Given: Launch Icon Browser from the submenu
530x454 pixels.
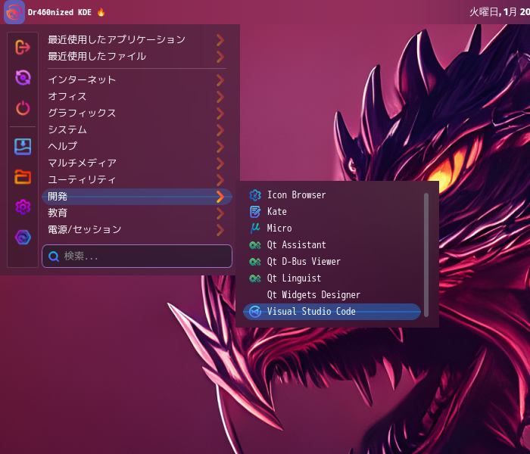Looking at the screenshot, I should point(332,195).
